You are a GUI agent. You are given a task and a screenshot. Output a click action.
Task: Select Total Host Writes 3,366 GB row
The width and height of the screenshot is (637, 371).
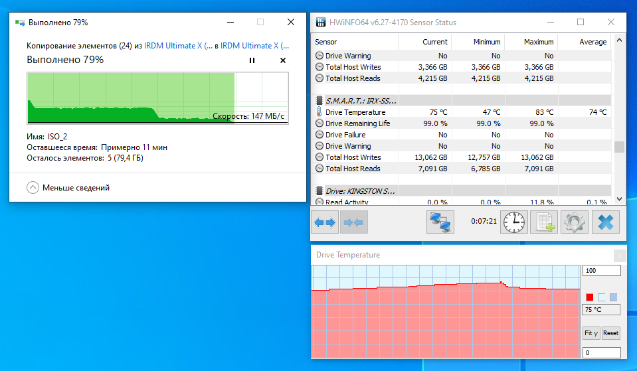point(462,67)
